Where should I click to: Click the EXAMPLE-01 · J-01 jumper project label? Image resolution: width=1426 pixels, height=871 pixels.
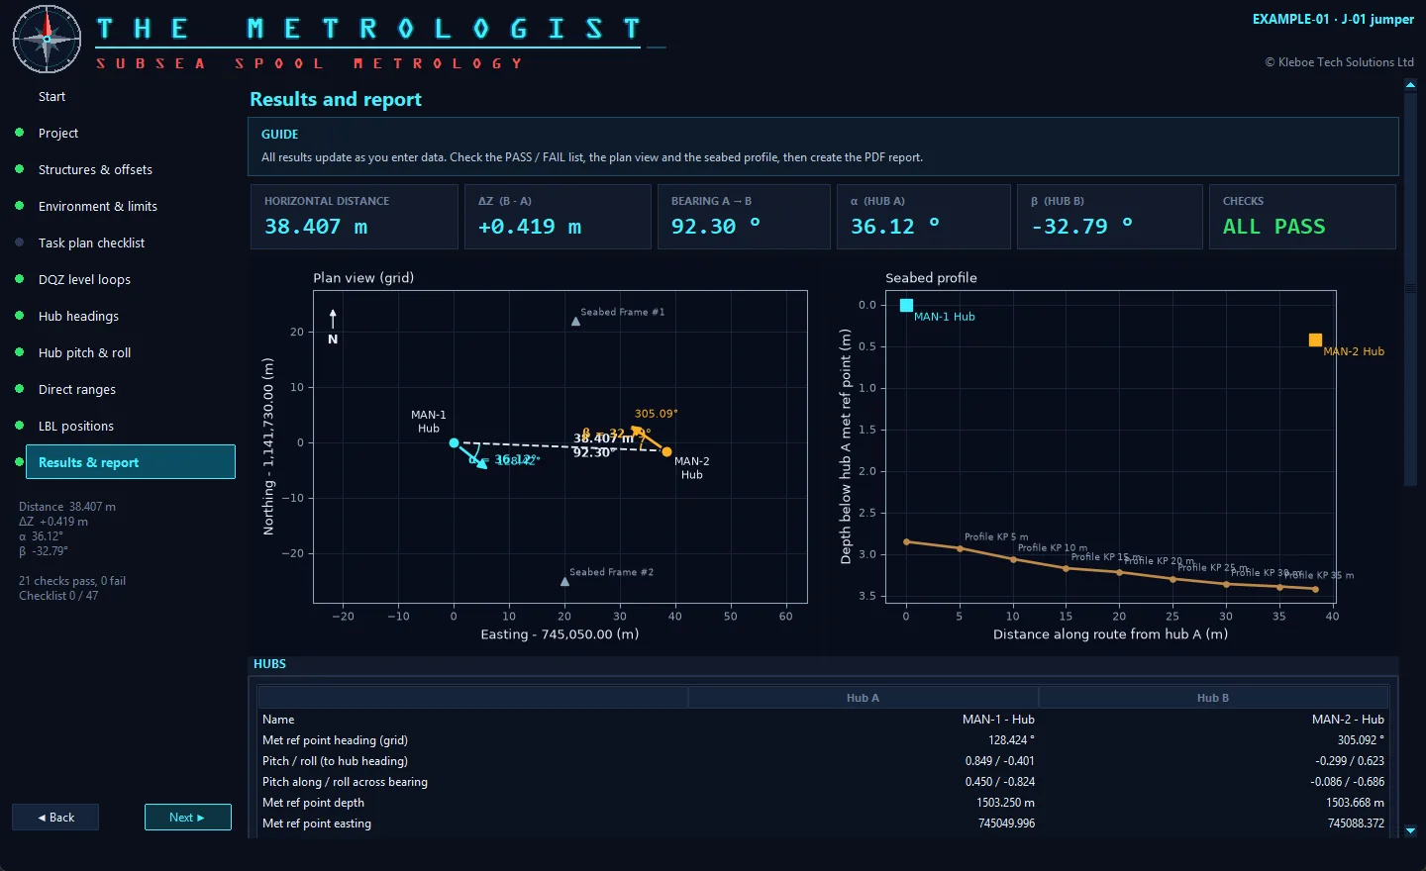click(1333, 19)
